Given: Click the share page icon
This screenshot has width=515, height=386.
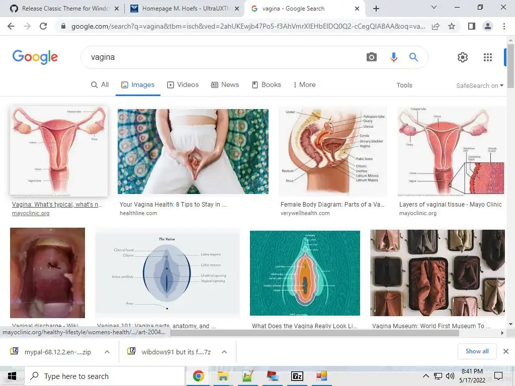Looking at the screenshot, I should point(436,26).
